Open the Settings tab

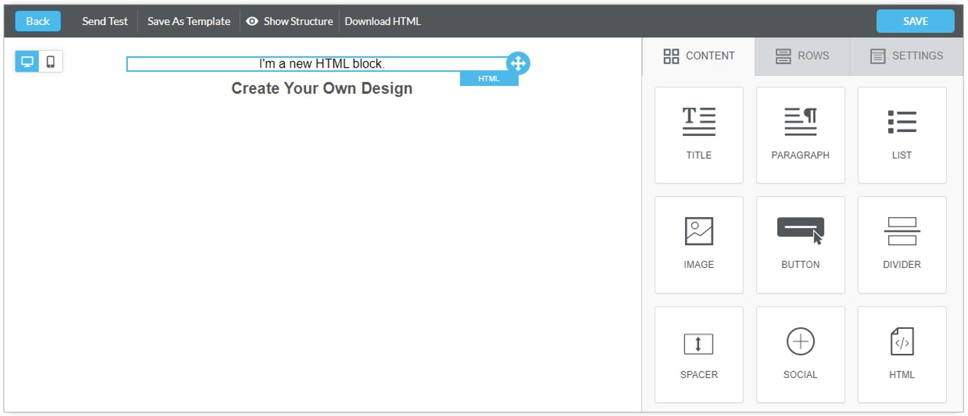906,56
